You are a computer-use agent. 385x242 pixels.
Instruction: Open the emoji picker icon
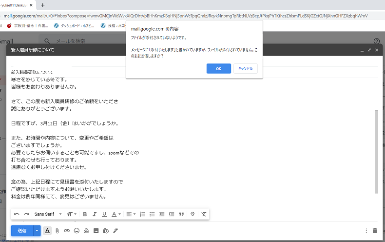tap(77, 230)
